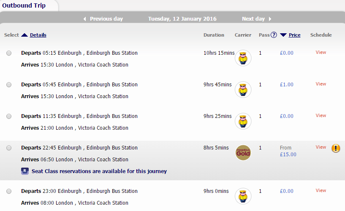Click the right arrow beside Next day
Viewport: 345px width, 211px height.
(270, 19)
